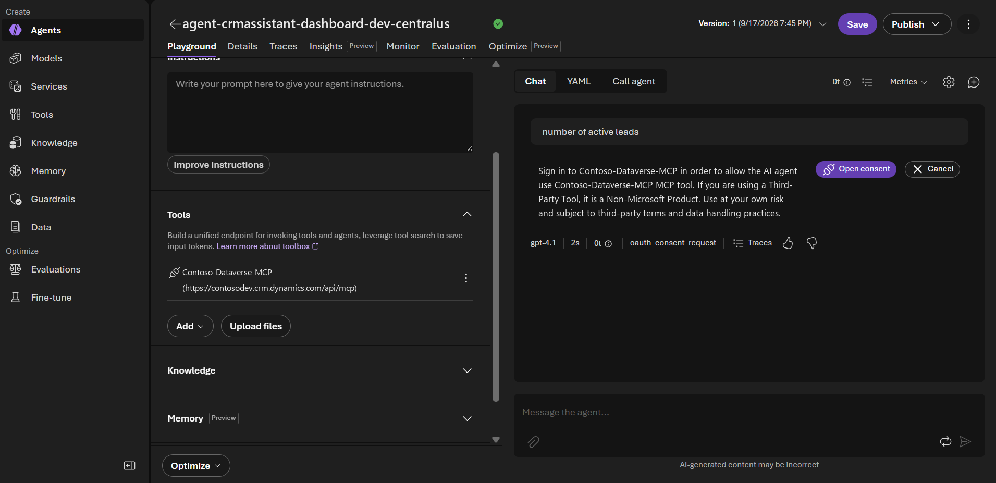Click the gpt-4.1 model label

(543, 243)
